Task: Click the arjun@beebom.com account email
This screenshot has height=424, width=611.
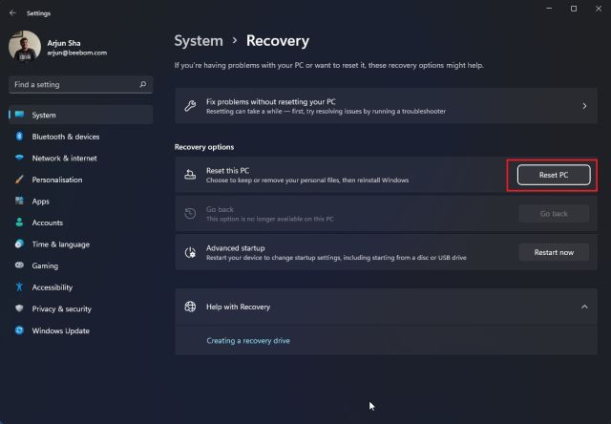Action: [x=77, y=53]
